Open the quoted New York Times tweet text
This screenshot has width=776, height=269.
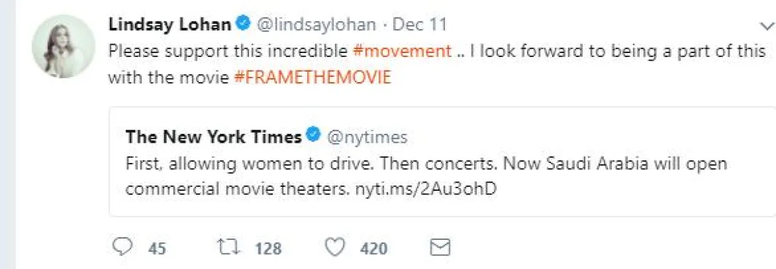click(427, 164)
